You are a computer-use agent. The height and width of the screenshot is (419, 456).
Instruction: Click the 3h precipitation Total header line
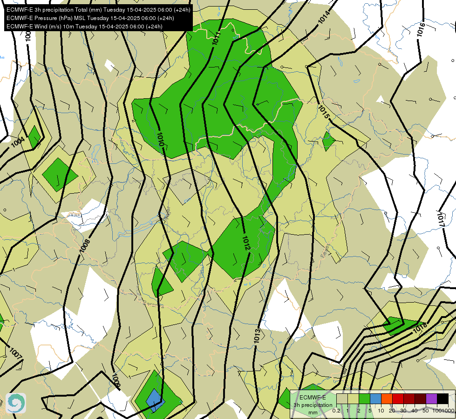pos(98,10)
